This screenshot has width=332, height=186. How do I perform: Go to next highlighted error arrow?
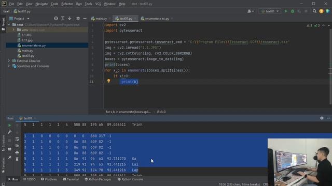tap(328, 25)
